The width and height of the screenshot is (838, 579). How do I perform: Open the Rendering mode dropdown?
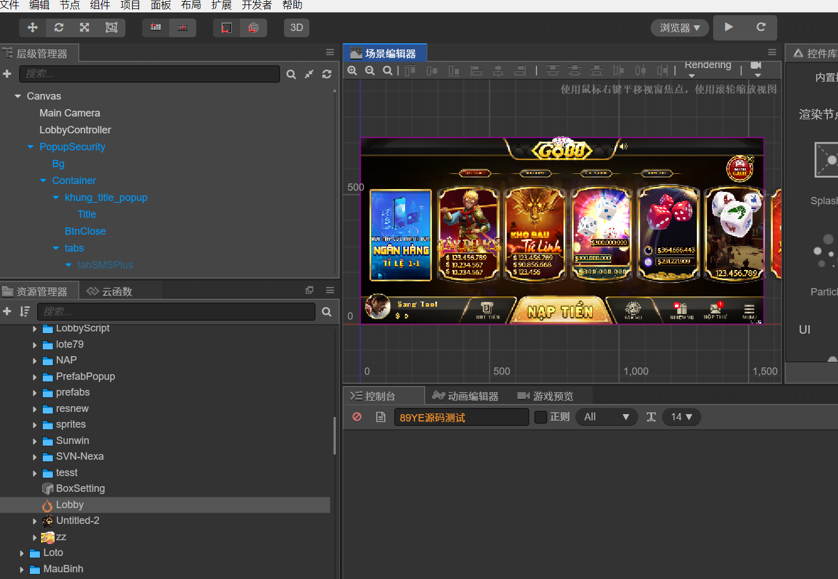708,69
